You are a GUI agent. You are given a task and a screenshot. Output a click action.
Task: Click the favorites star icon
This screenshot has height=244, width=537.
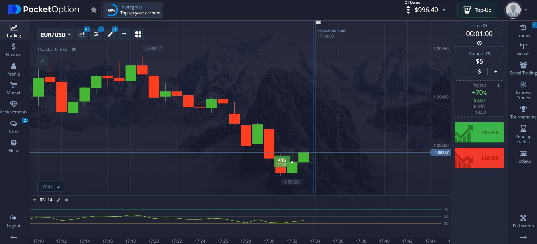click(94, 10)
